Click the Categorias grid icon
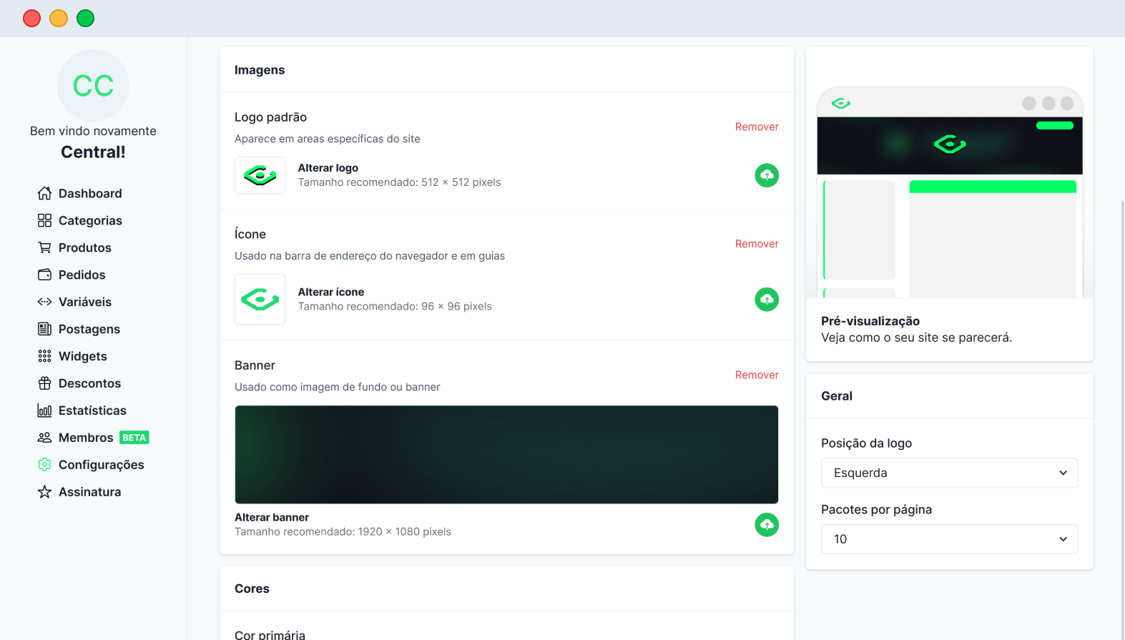Image resolution: width=1125 pixels, height=640 pixels. (x=44, y=220)
